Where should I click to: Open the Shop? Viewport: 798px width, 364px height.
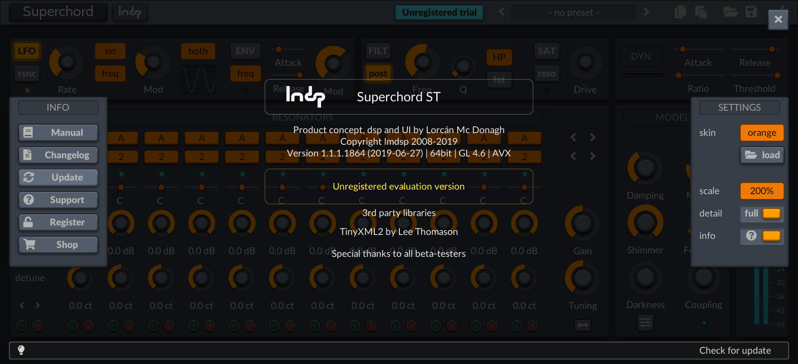[58, 245]
